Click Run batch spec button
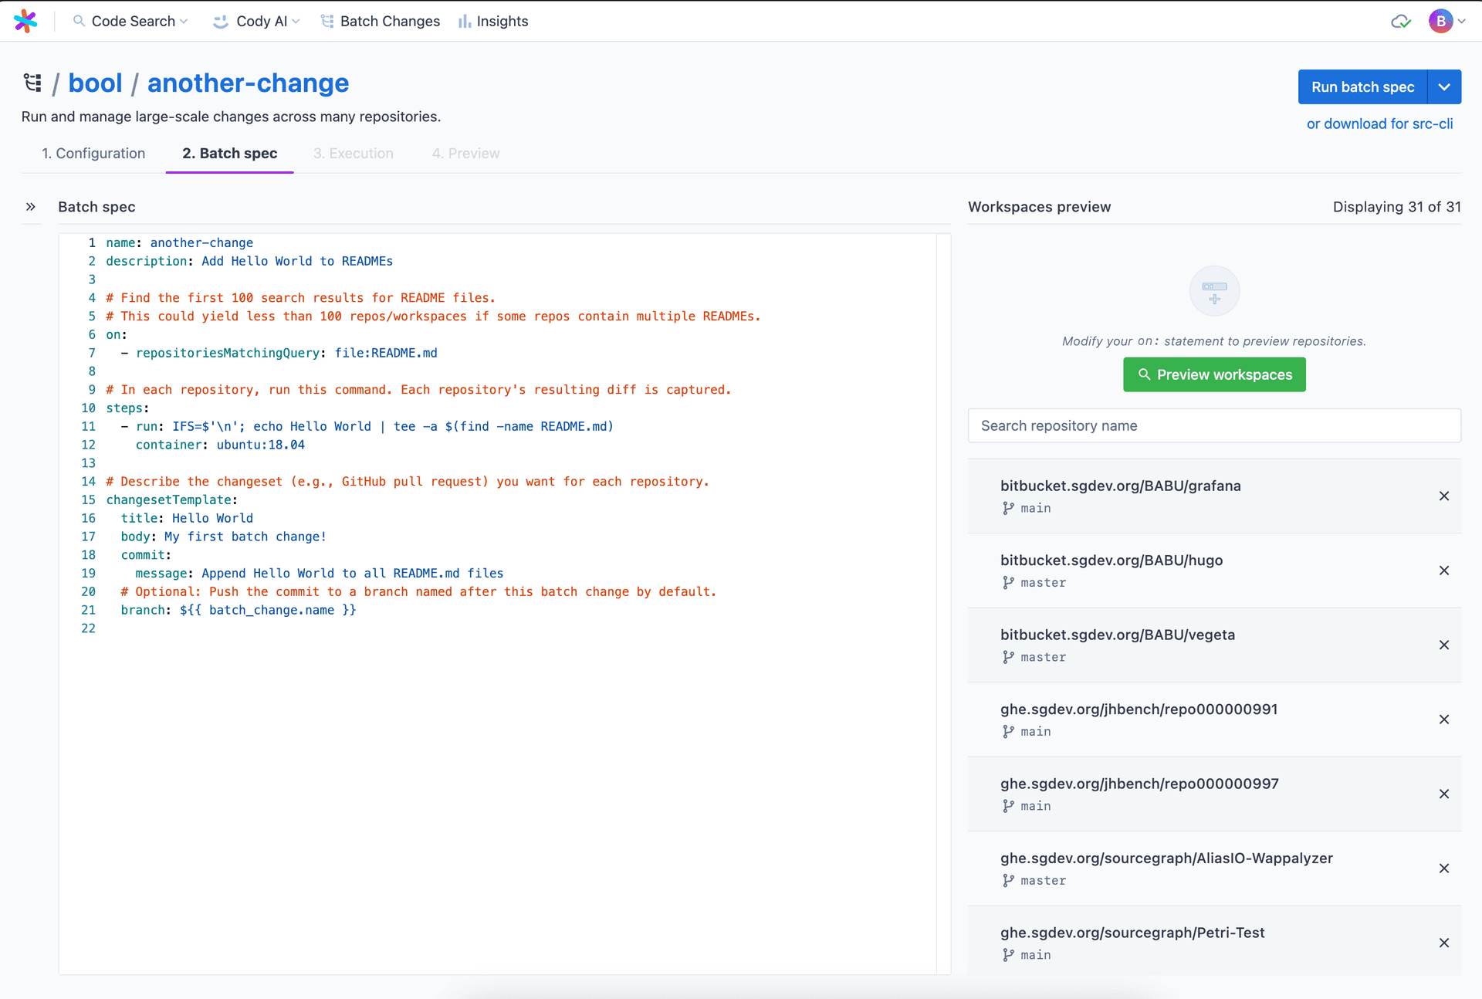This screenshot has height=999, width=1482. pos(1362,86)
